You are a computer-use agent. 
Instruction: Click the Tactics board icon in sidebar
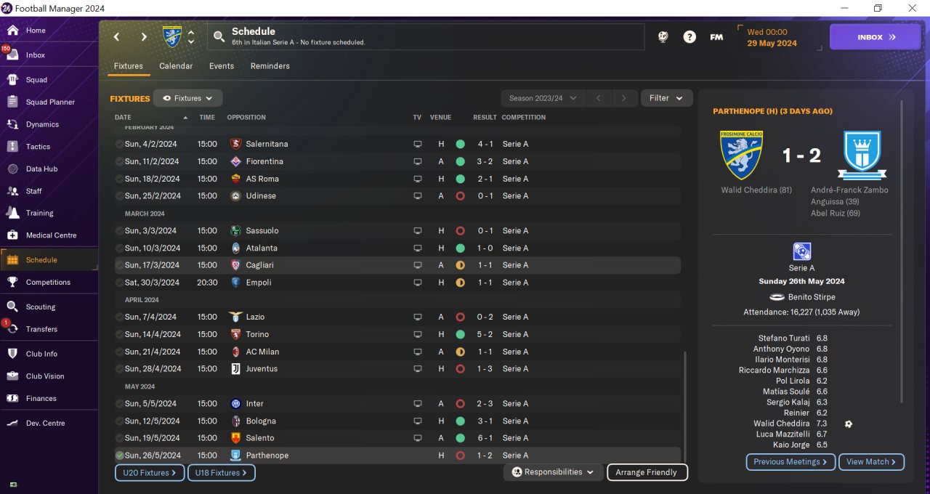point(12,147)
